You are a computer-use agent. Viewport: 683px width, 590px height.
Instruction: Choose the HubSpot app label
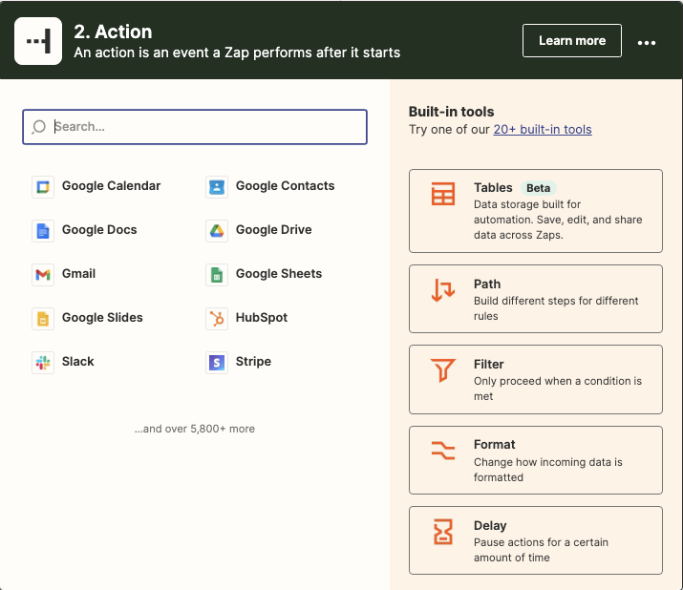(x=262, y=318)
